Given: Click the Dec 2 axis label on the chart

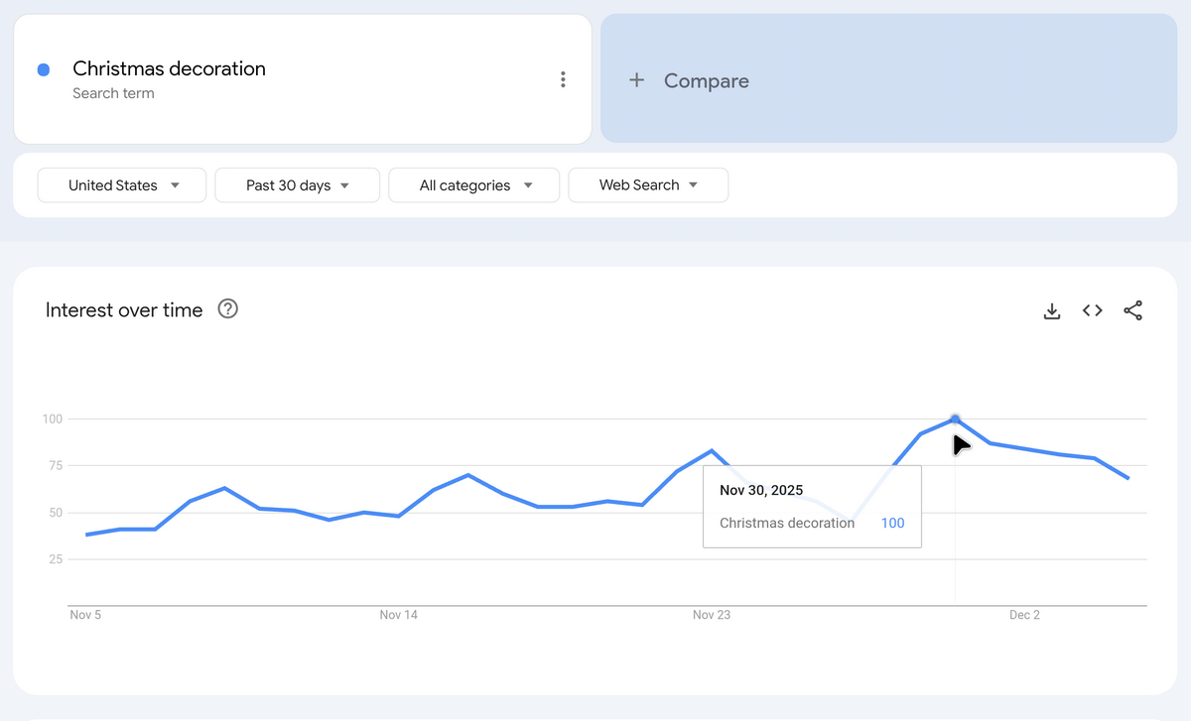Looking at the screenshot, I should coord(1024,615).
